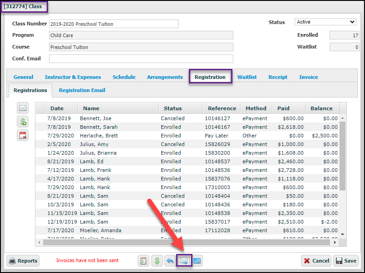Click reference number 15837076

tap(217, 179)
